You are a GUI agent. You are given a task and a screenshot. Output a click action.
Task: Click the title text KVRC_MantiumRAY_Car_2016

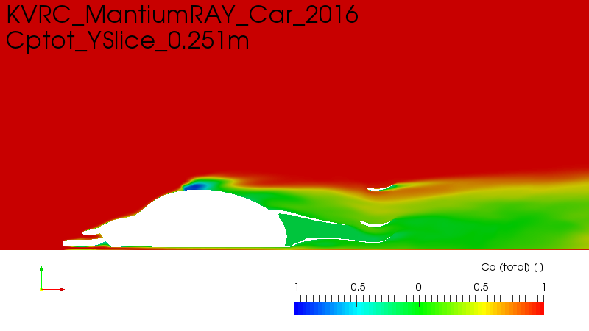point(182,15)
